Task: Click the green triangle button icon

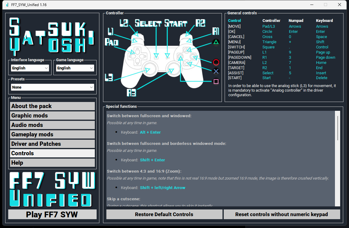Action: click(x=216, y=42)
